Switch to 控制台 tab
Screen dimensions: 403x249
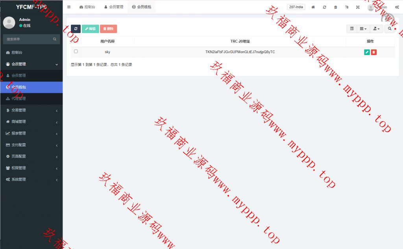click(87, 7)
